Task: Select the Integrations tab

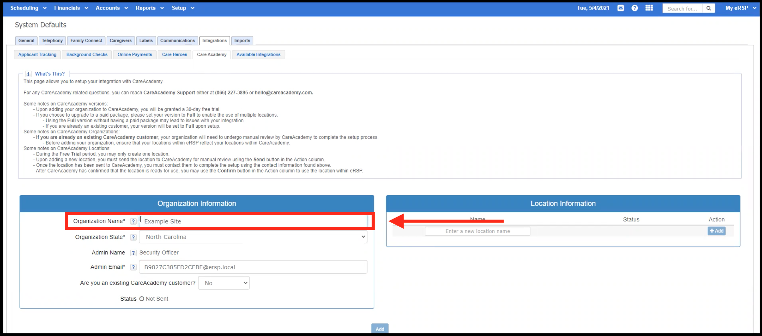Action: click(214, 41)
